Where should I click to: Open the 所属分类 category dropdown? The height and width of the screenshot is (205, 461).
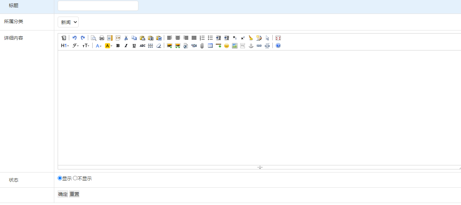pyautogui.click(x=68, y=22)
